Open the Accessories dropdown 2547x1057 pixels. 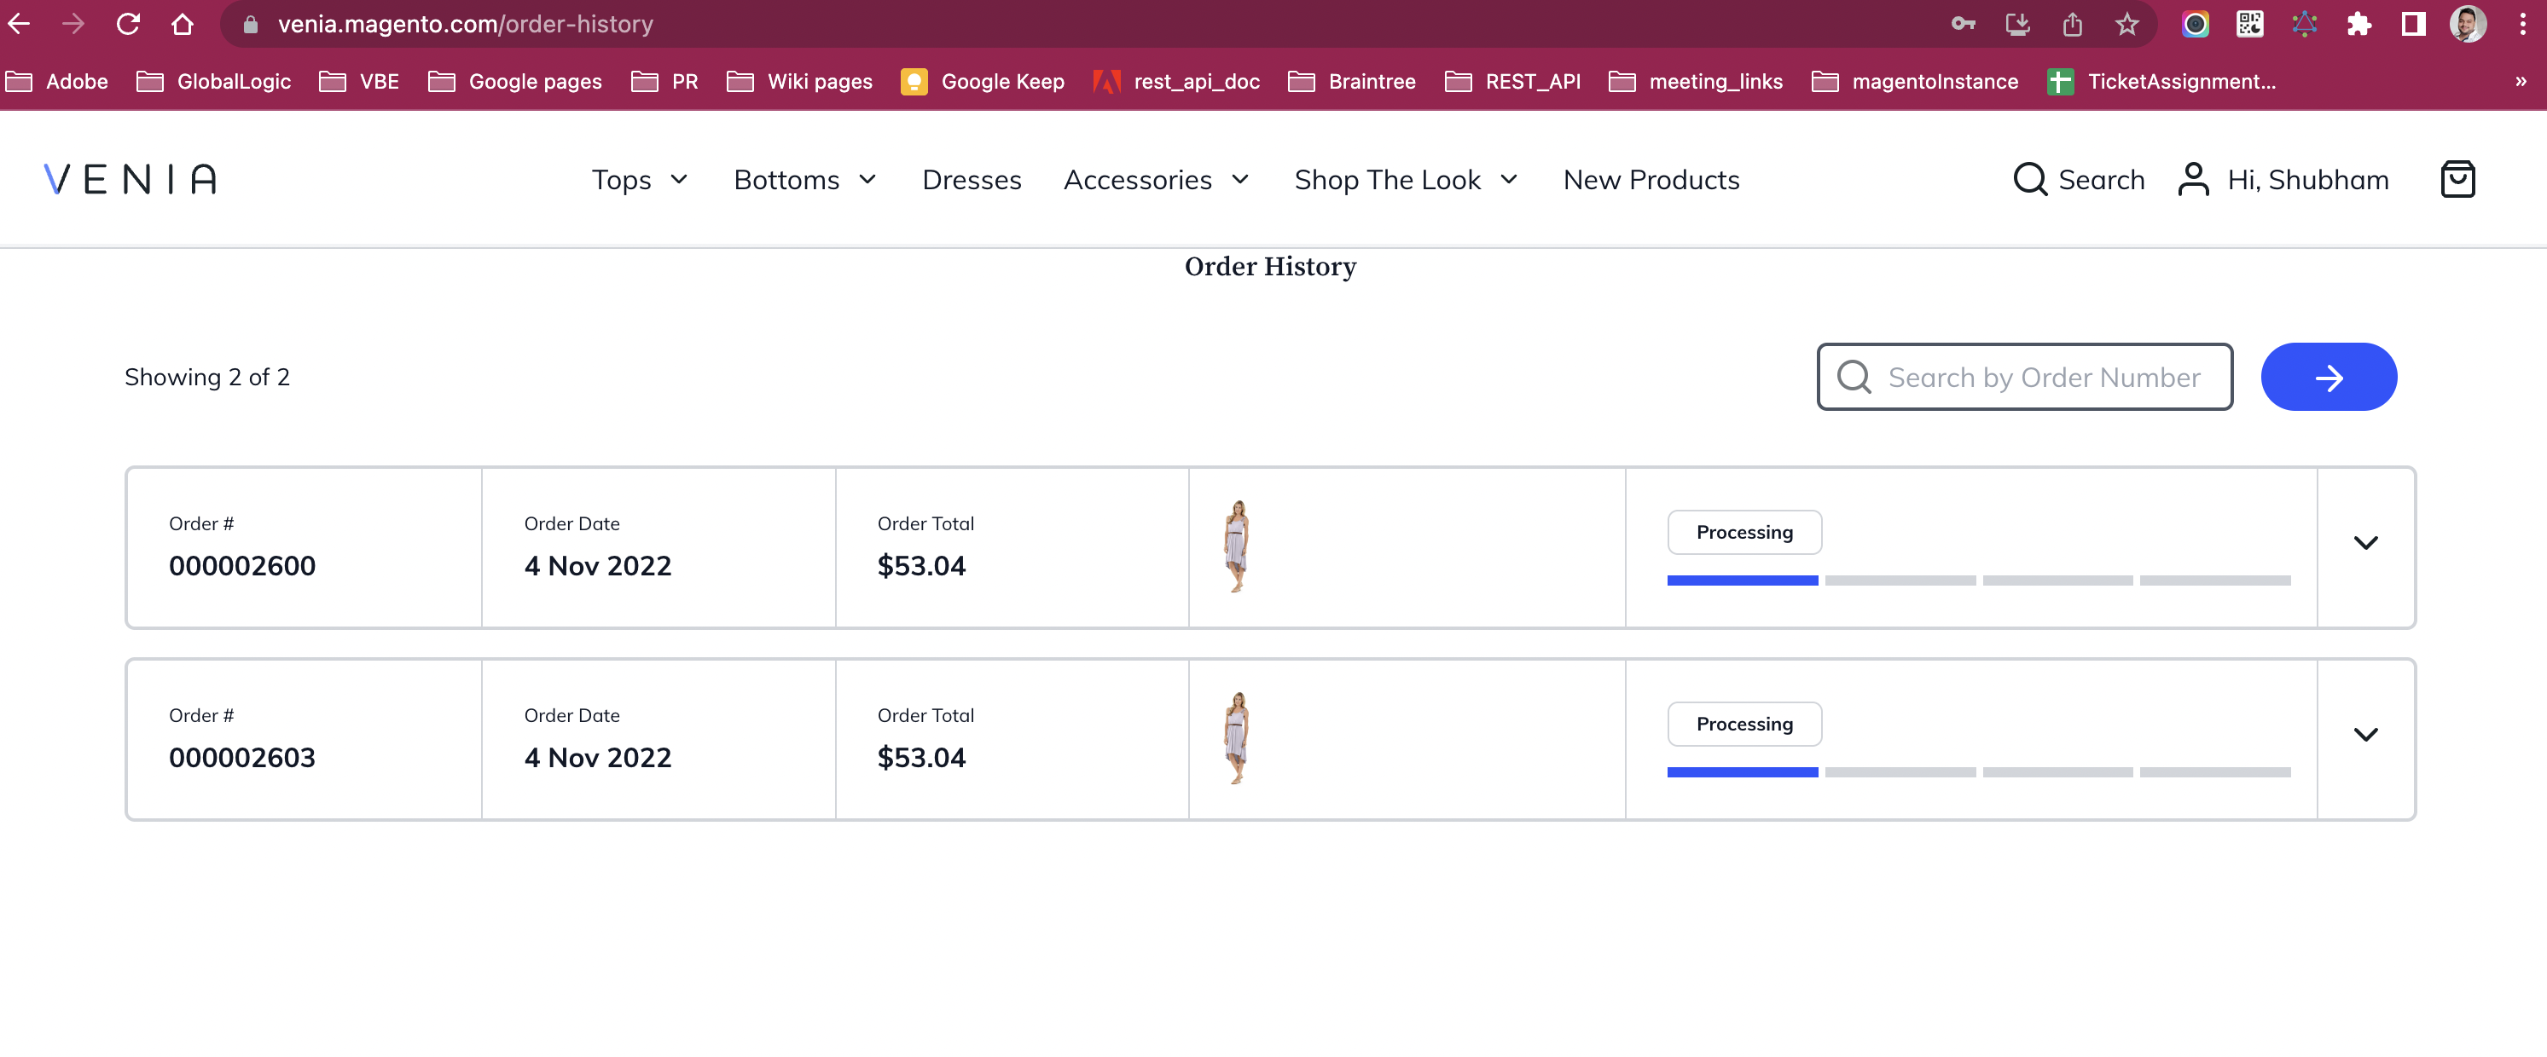point(1156,179)
